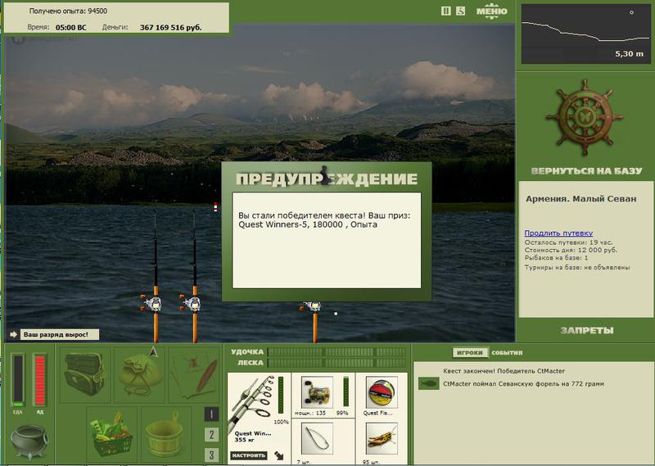Click Стоимость дня: 12 000 руб. line
This screenshot has height=466, width=655.
pyautogui.click(x=571, y=250)
